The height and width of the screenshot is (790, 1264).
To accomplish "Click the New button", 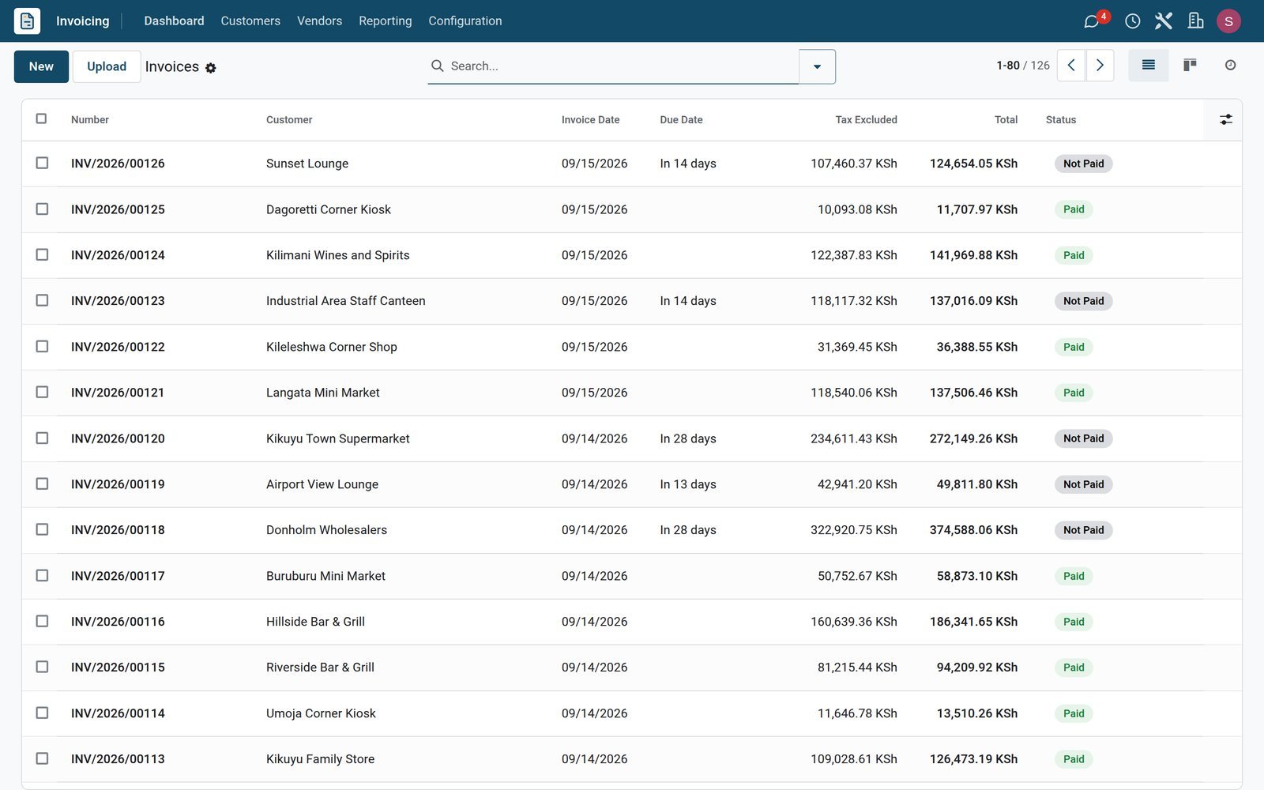I will pyautogui.click(x=41, y=66).
